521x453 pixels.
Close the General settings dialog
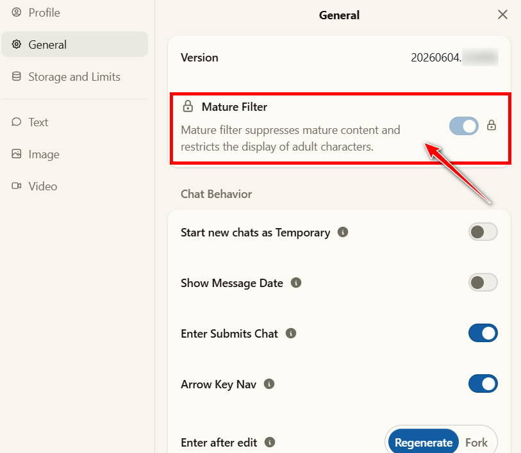point(502,15)
